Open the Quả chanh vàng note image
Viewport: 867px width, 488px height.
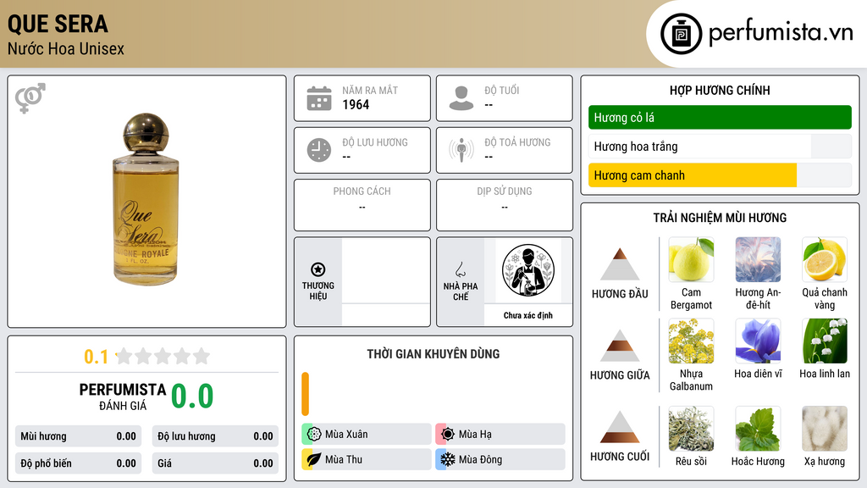825,259
